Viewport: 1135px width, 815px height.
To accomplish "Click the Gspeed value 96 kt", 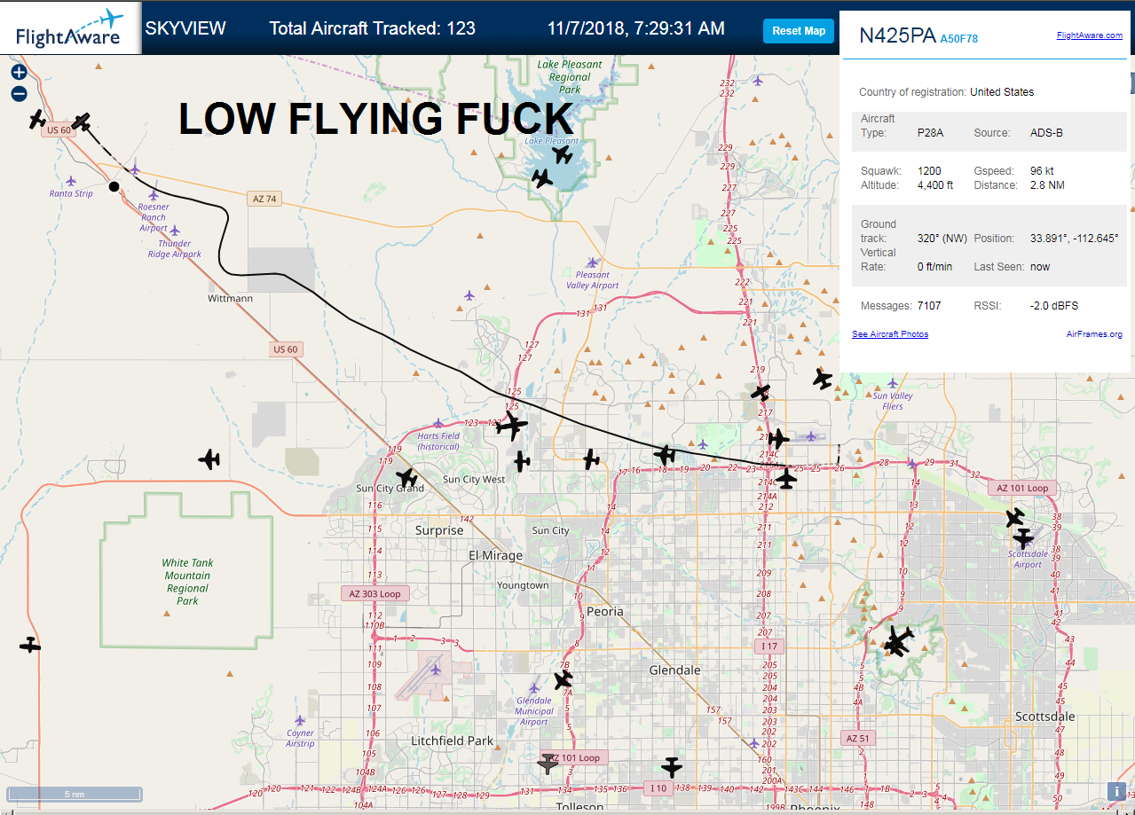I will click(1044, 171).
